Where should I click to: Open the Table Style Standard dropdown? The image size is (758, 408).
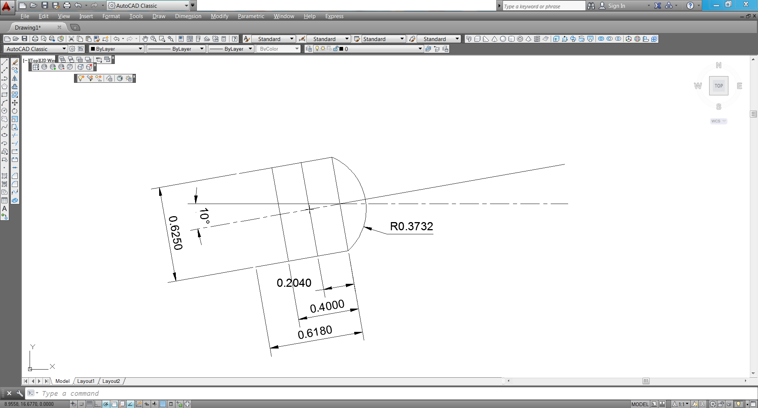(x=384, y=39)
